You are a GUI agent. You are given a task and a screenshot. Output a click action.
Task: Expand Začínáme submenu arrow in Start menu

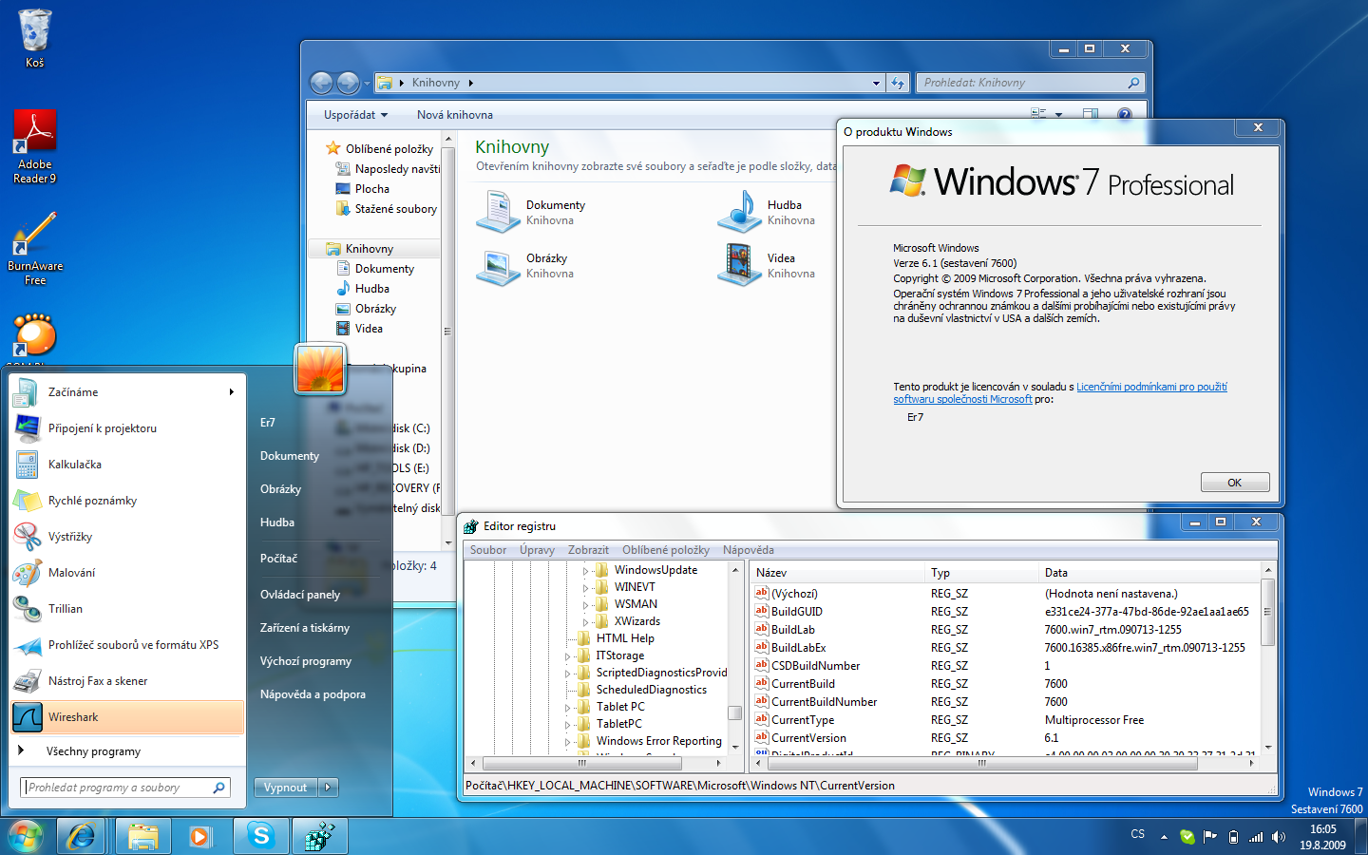point(231,392)
